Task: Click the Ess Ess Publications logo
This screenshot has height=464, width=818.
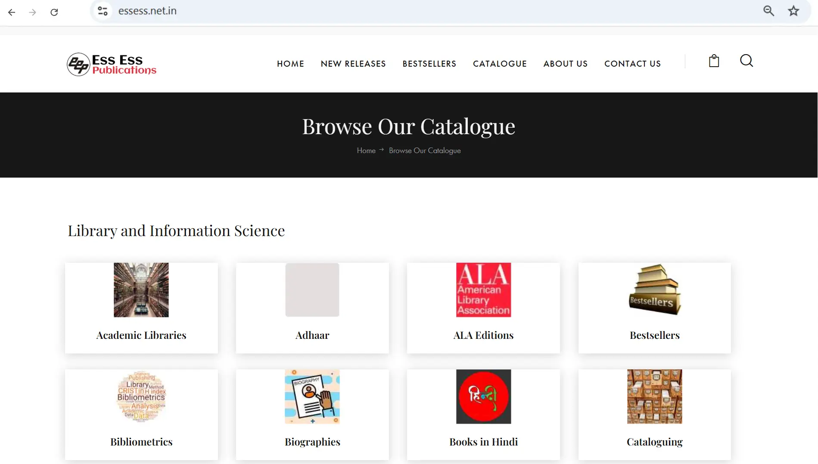Action: 112,64
